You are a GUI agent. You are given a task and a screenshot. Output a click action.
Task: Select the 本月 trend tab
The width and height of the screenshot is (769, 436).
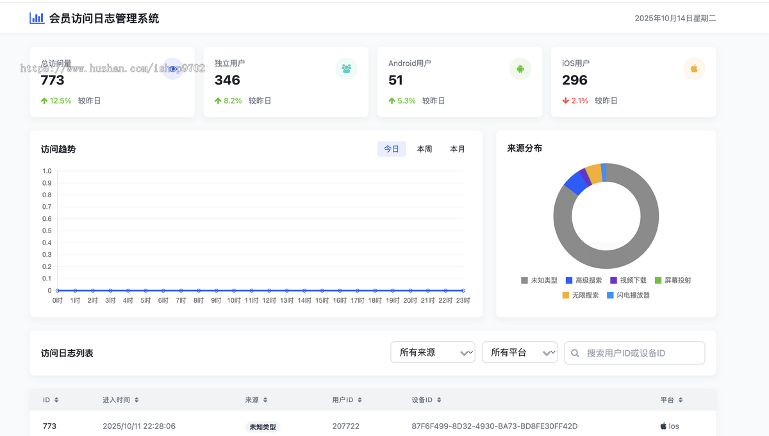(458, 149)
